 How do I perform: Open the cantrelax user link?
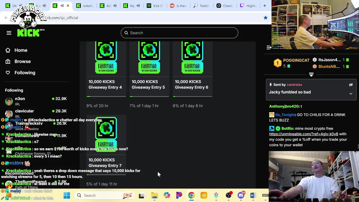tap(294, 85)
